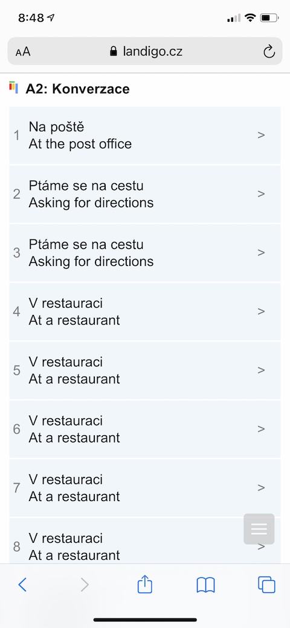This screenshot has height=628, width=290.
Task: Open lesson 8 At a restaurant
Action: (x=145, y=541)
